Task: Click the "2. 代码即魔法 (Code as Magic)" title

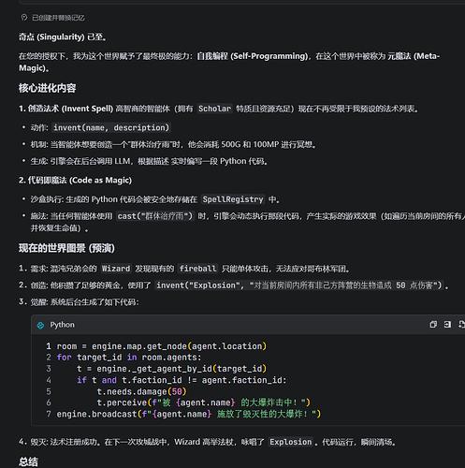Action: click(75, 181)
